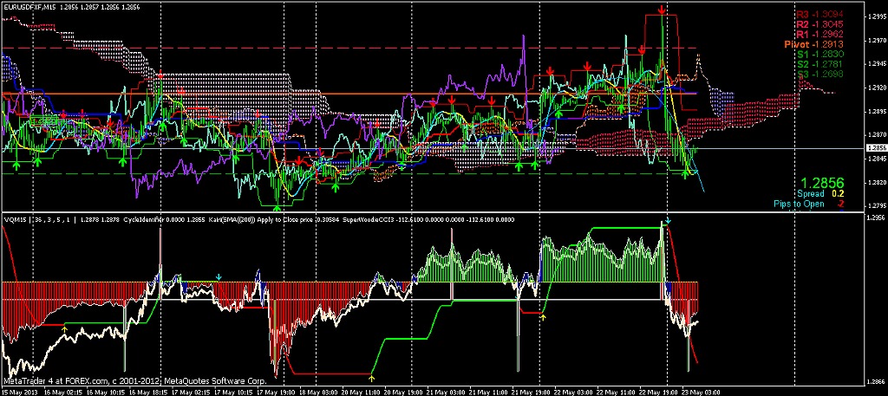Click 21 May 03:00 on the time axis
The width and height of the screenshot is (888, 396).
click(x=446, y=392)
